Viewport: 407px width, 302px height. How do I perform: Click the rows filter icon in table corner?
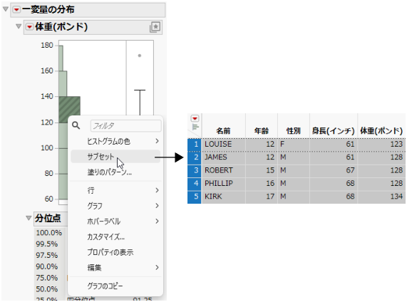coord(195,127)
